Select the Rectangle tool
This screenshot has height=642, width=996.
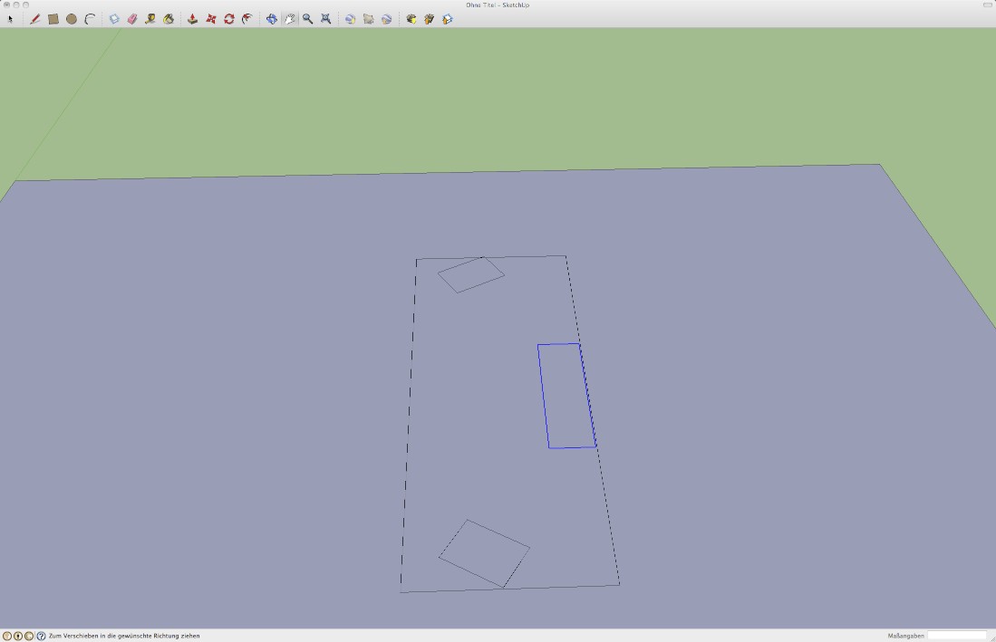point(53,19)
